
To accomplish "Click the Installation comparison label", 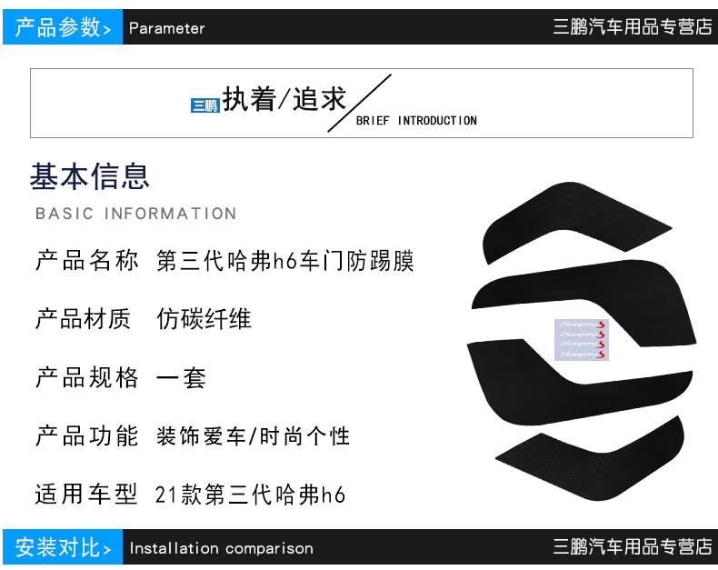I will tap(222, 548).
